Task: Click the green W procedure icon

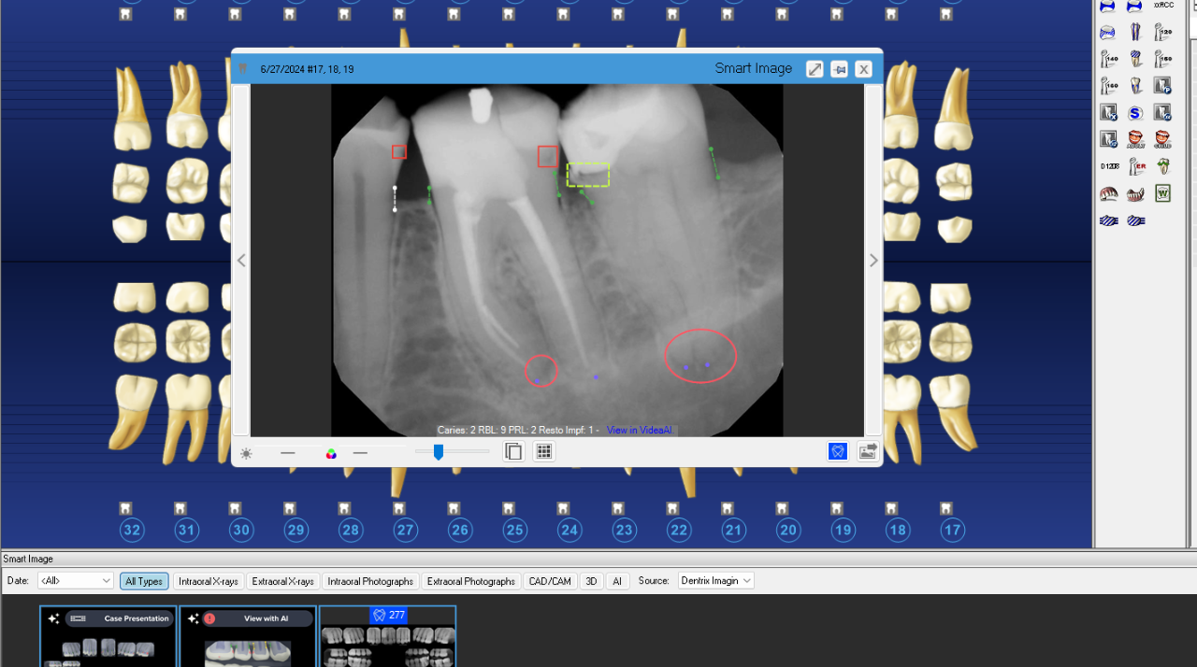Action: point(1162,194)
